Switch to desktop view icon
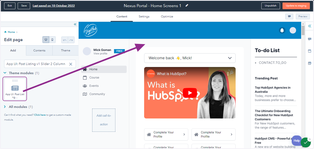The height and width of the screenshot is (149, 314). [46, 40]
